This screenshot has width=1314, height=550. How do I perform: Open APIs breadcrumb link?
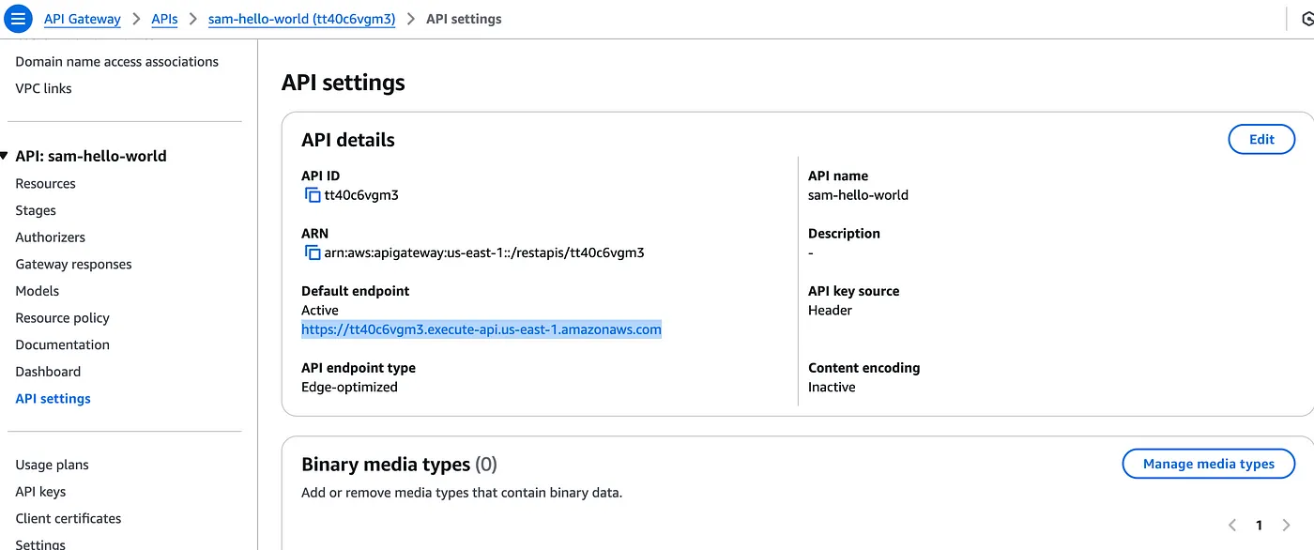tap(164, 19)
